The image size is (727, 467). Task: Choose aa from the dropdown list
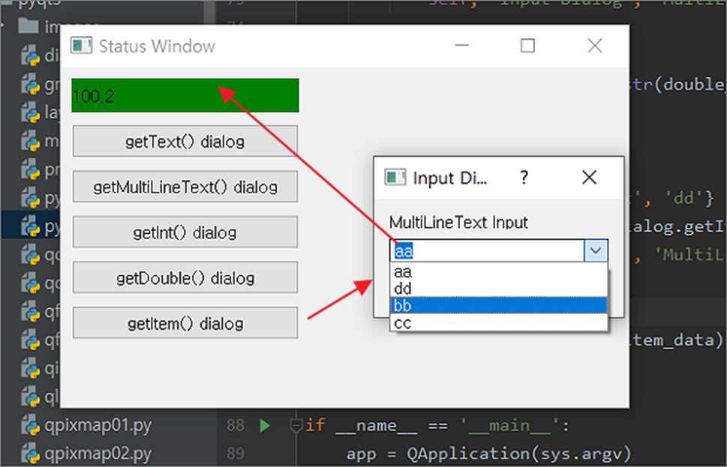pyautogui.click(x=498, y=271)
